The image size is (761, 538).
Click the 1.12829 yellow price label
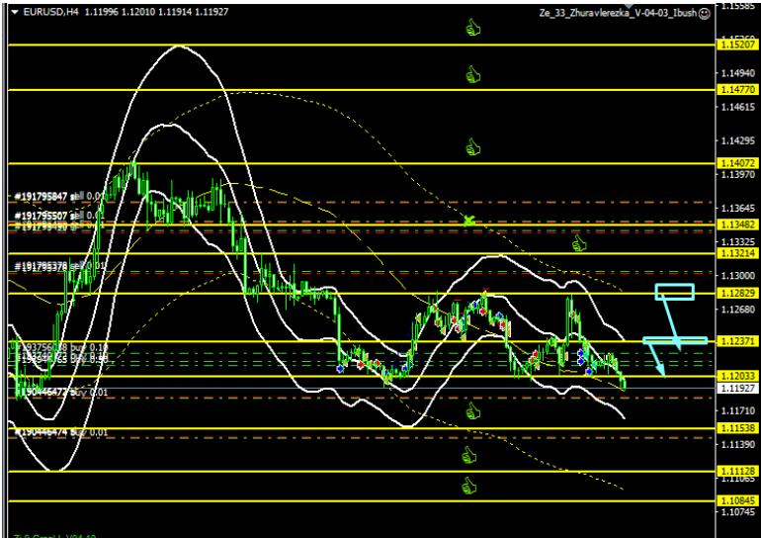[738, 293]
